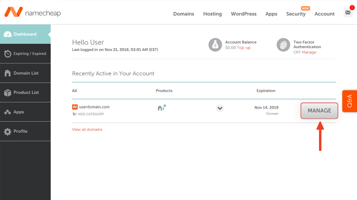
Task: Click the Two Factor Authentication fingerprint icon
Action: coord(283,45)
